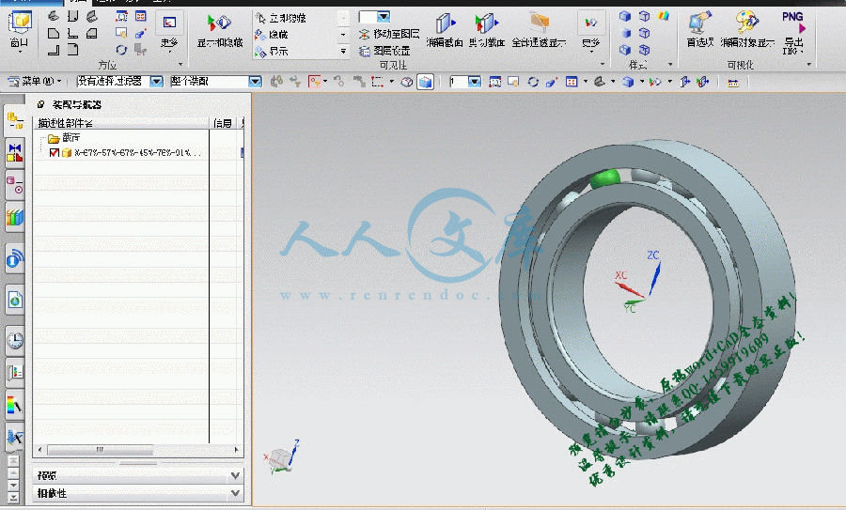Open 更多 dropdown in orientation group
The image size is (846, 510).
coord(169,32)
